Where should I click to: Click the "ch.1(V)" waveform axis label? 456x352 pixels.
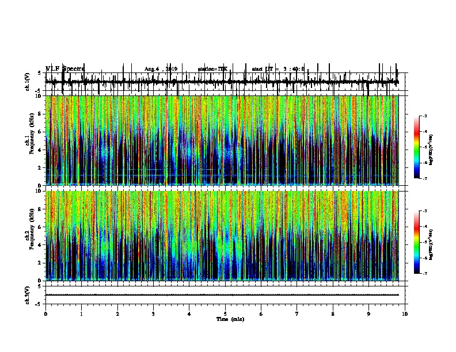27,82
